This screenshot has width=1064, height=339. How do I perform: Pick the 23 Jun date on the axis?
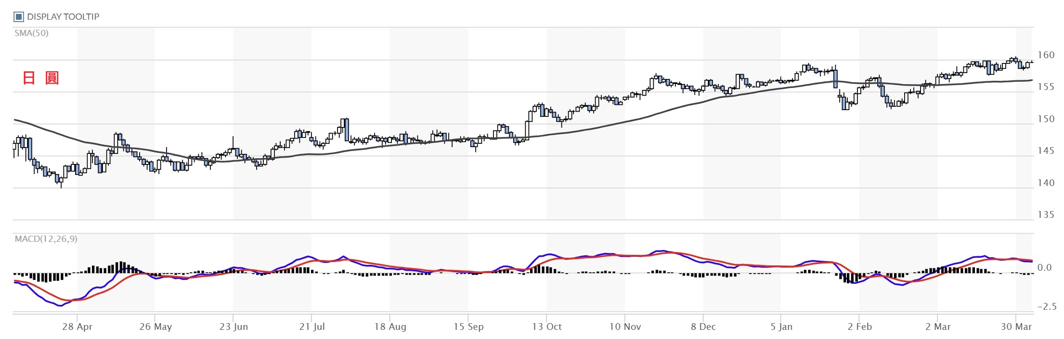point(234,327)
